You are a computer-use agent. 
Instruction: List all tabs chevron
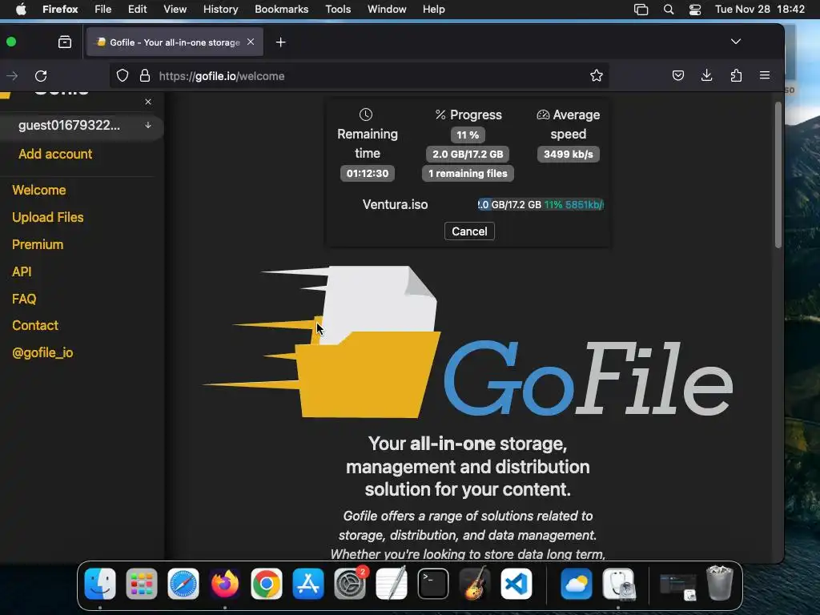[736, 42]
